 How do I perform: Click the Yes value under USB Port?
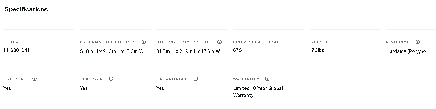point(7,88)
